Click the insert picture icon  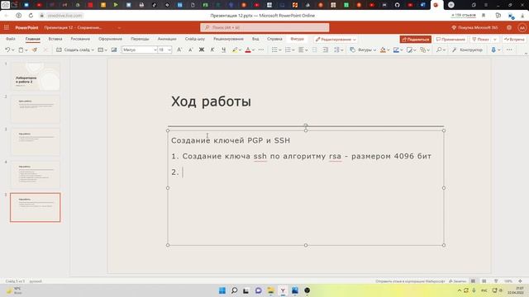pyautogui.click(x=114, y=49)
